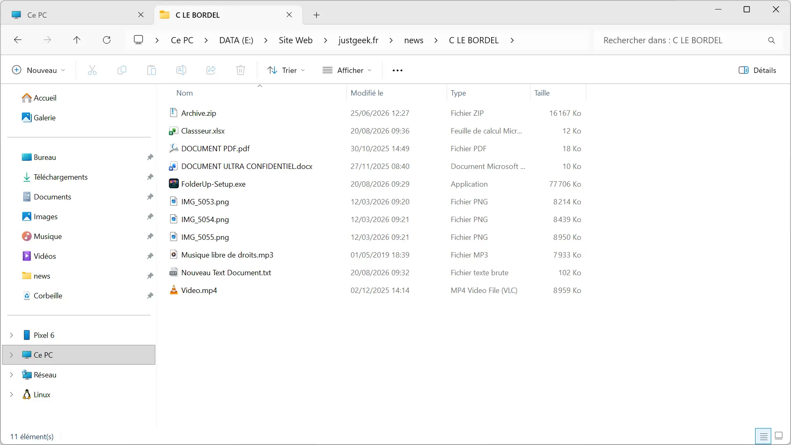Expand the Pixel 6 tree node
The height and width of the screenshot is (445, 791).
(12, 335)
